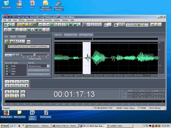
Task: Open the Generate menu
Action: [x=30, y=20]
